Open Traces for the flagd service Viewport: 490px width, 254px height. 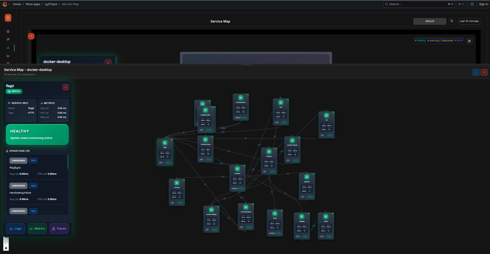click(59, 228)
